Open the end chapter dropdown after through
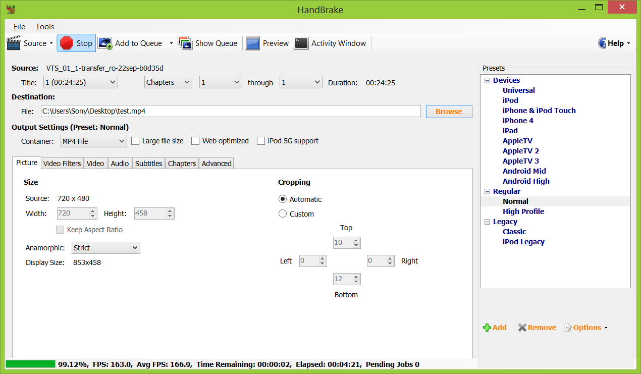This screenshot has height=374, width=641. [301, 82]
